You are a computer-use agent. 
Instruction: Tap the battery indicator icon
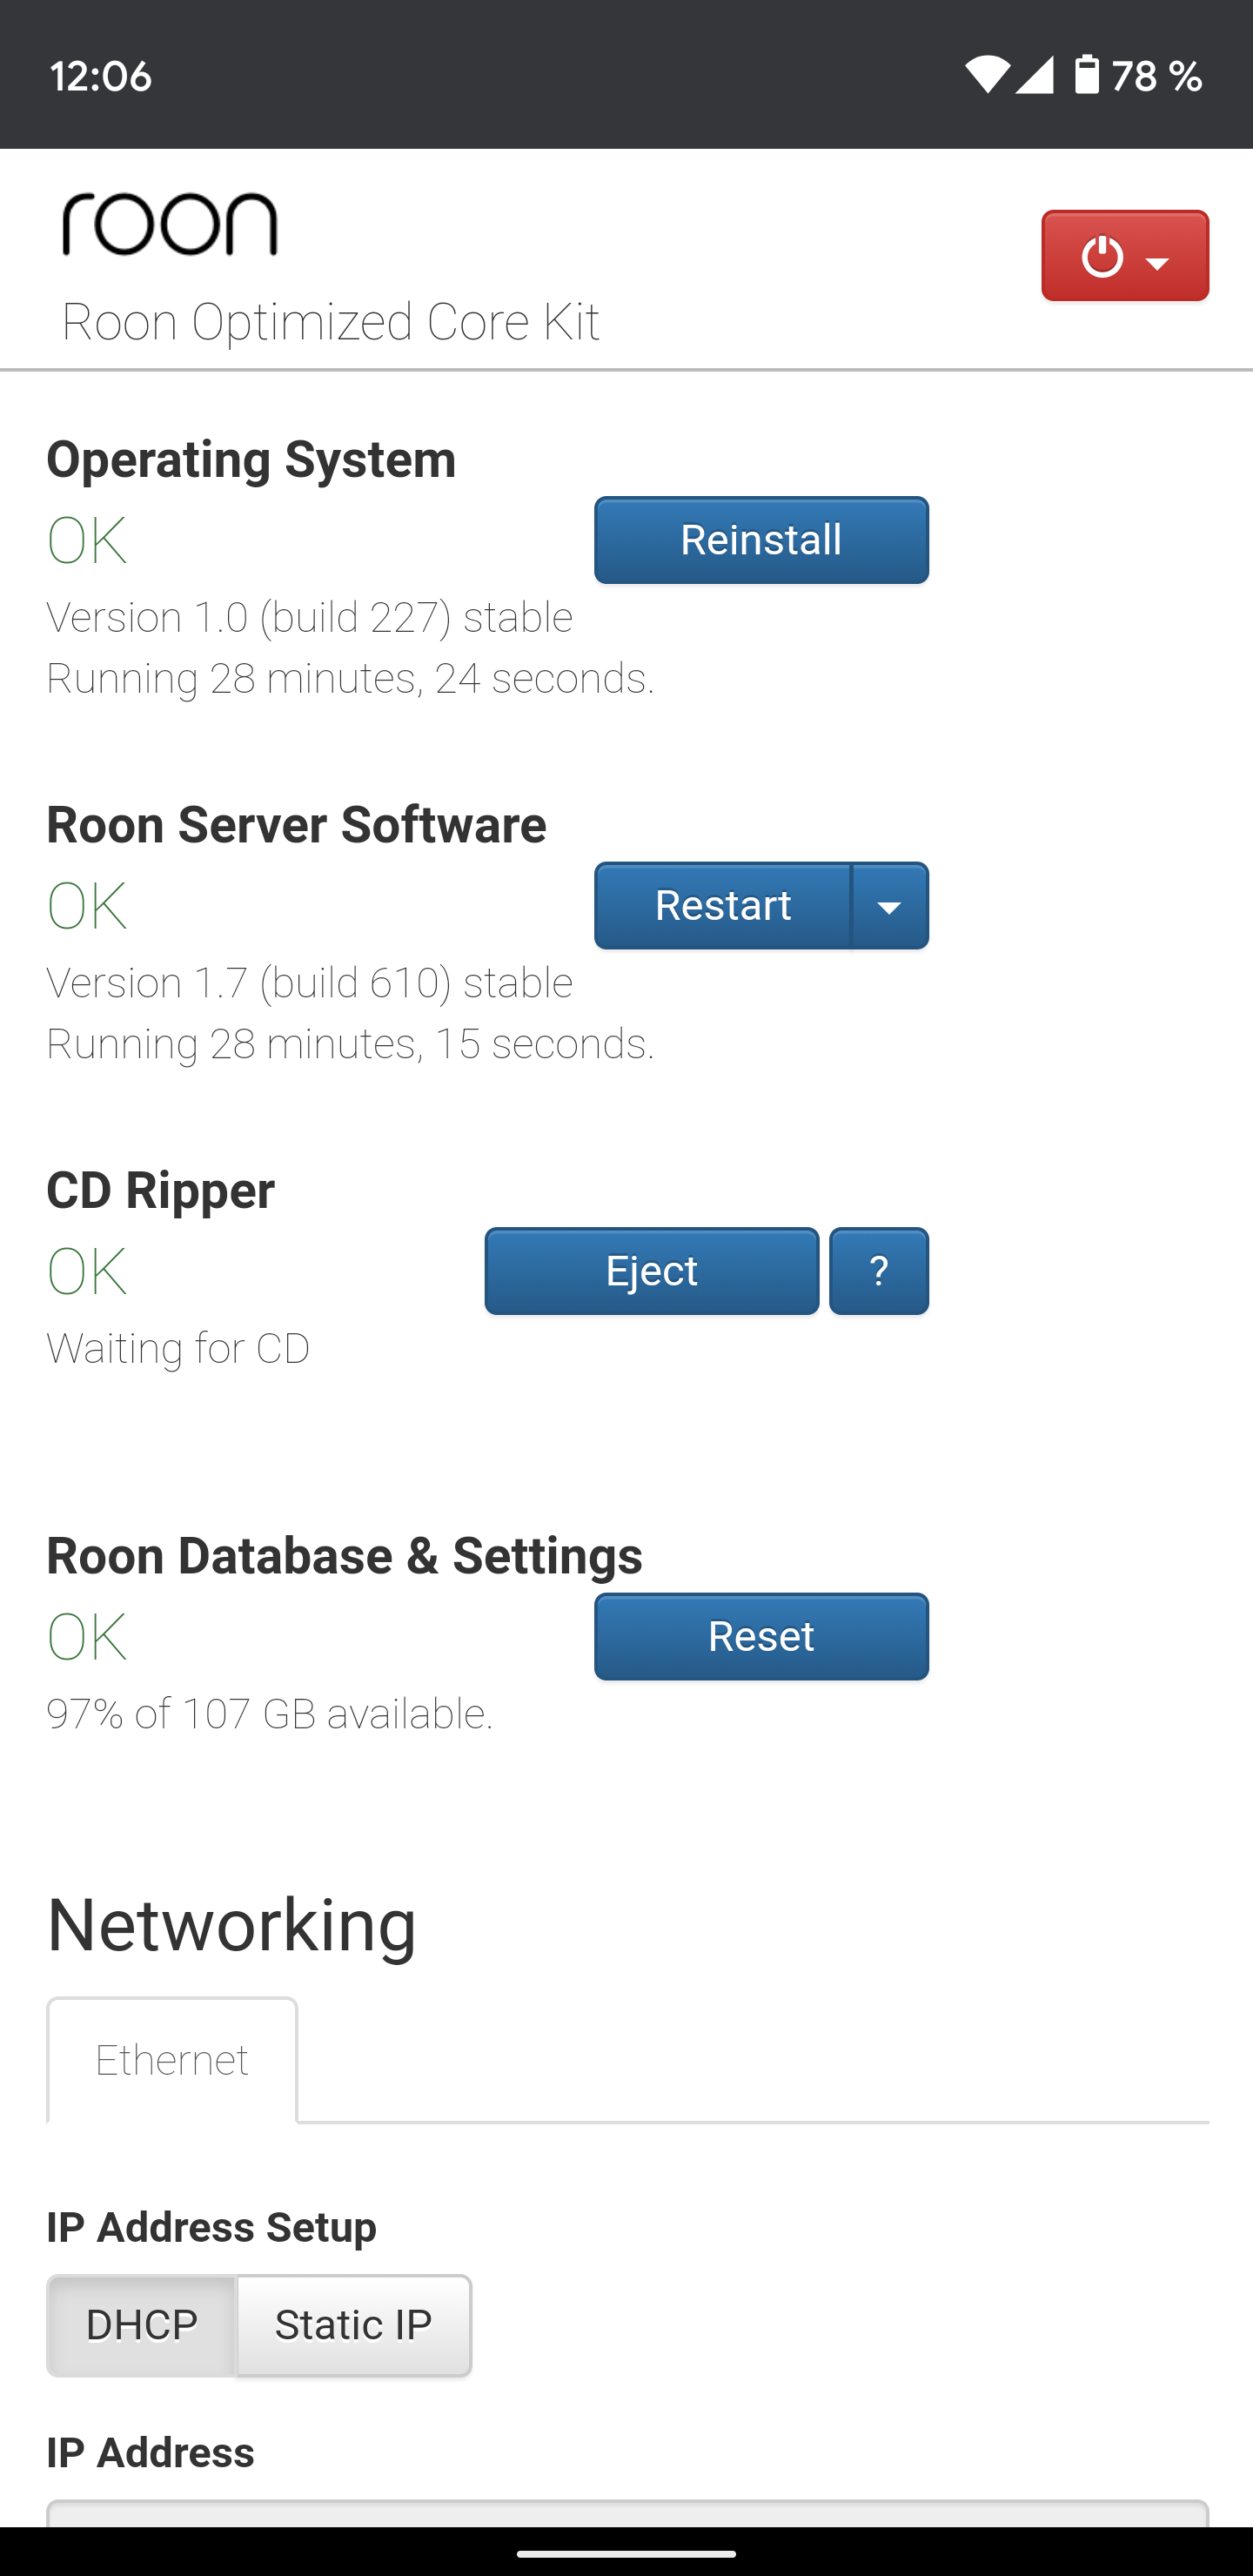[x=1087, y=75]
